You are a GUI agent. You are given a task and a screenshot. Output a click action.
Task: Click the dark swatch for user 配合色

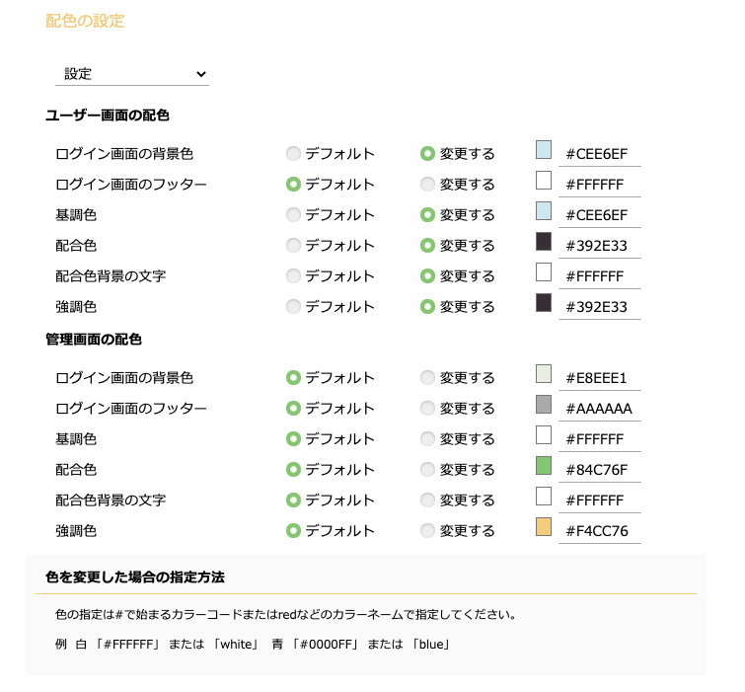click(x=544, y=242)
